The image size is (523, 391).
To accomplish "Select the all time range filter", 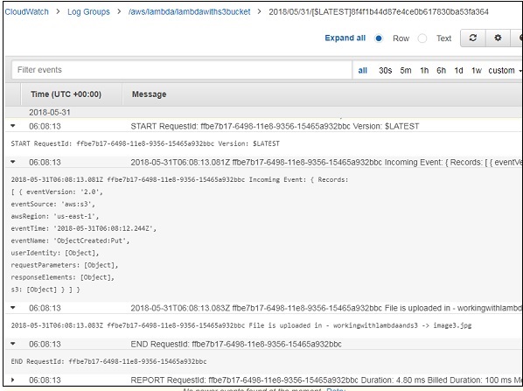I will (363, 70).
